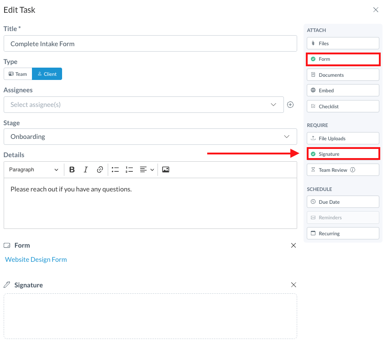
Task: Open text alignment options dropdown
Action: tap(147, 170)
